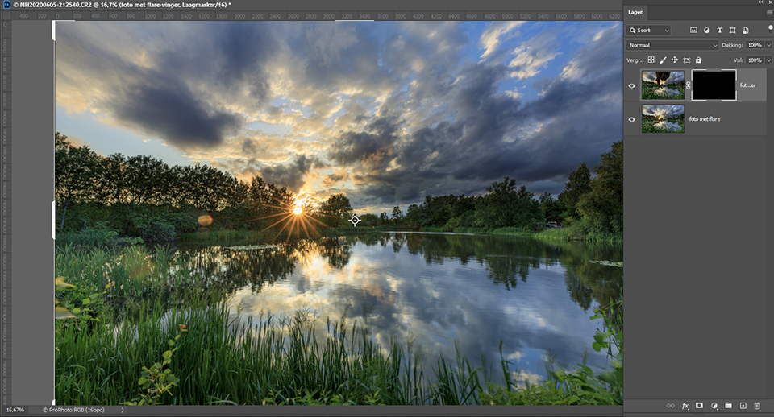Select the top layer's image thumbnail

(x=663, y=85)
